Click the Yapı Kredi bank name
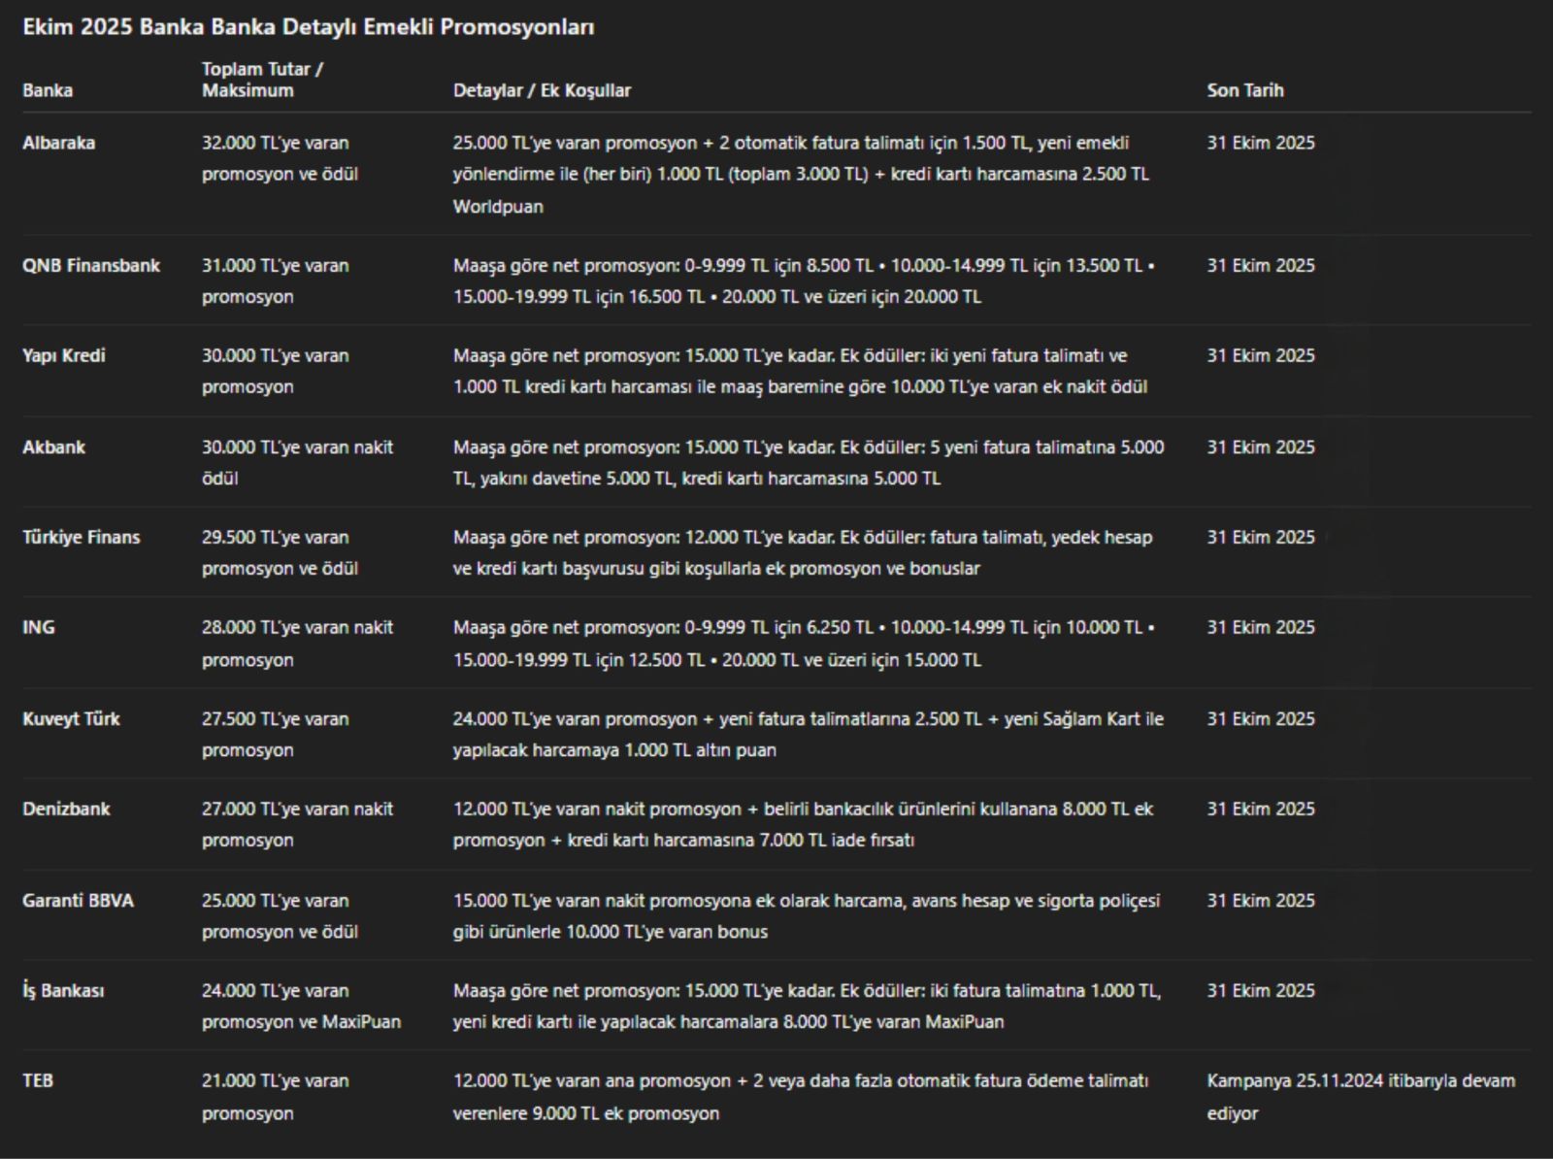This screenshot has width=1553, height=1159. (x=63, y=355)
